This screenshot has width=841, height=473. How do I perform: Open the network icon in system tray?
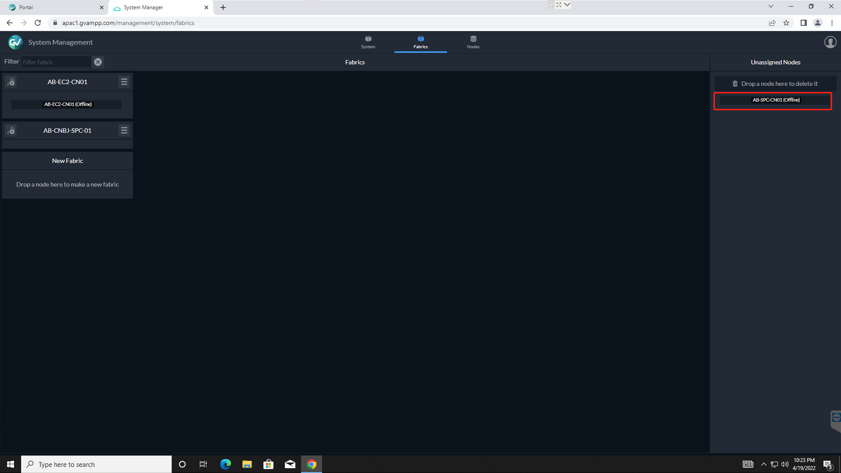click(x=774, y=465)
